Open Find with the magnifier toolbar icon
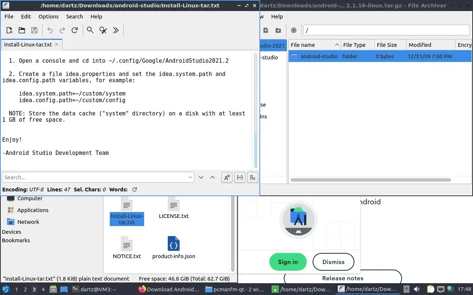473x295 pixels. pos(90,30)
